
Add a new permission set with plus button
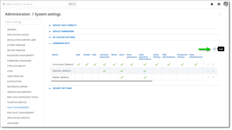pos(214,49)
